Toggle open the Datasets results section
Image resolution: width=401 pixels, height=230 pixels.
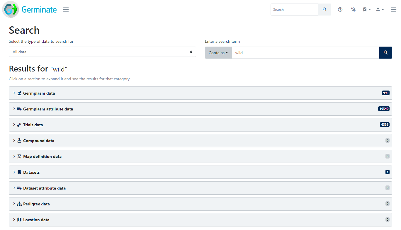pos(200,172)
